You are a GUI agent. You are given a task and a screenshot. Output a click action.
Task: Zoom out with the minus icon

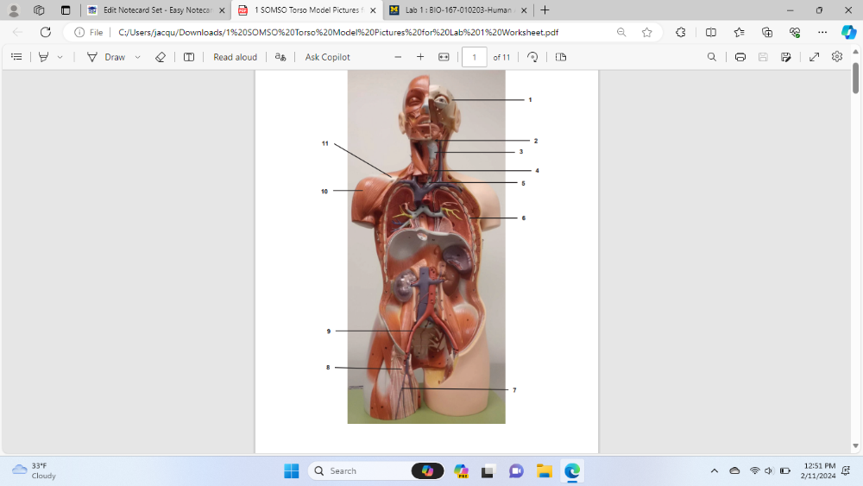coord(398,57)
